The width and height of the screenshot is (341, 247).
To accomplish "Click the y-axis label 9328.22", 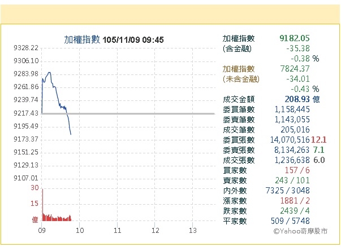I will point(26,48).
